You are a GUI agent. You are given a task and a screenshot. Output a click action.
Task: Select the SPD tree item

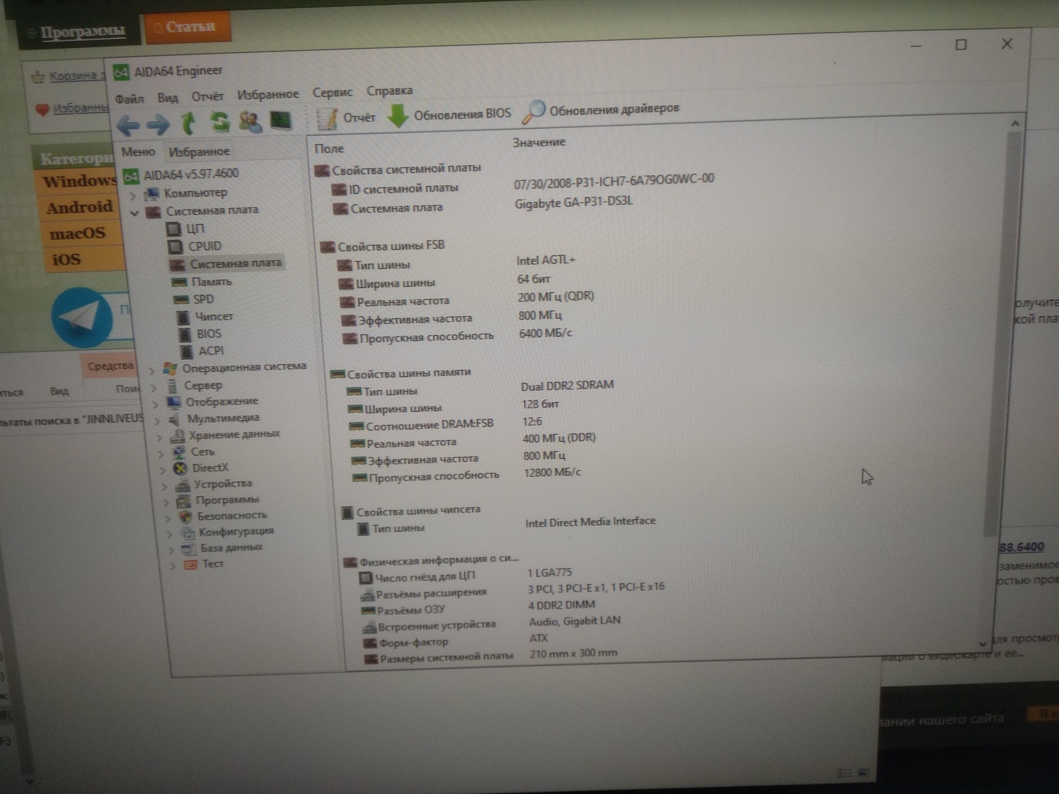point(203,299)
